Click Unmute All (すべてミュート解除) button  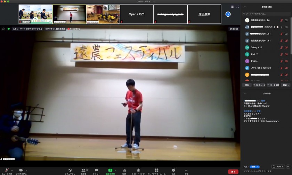tap(273, 85)
